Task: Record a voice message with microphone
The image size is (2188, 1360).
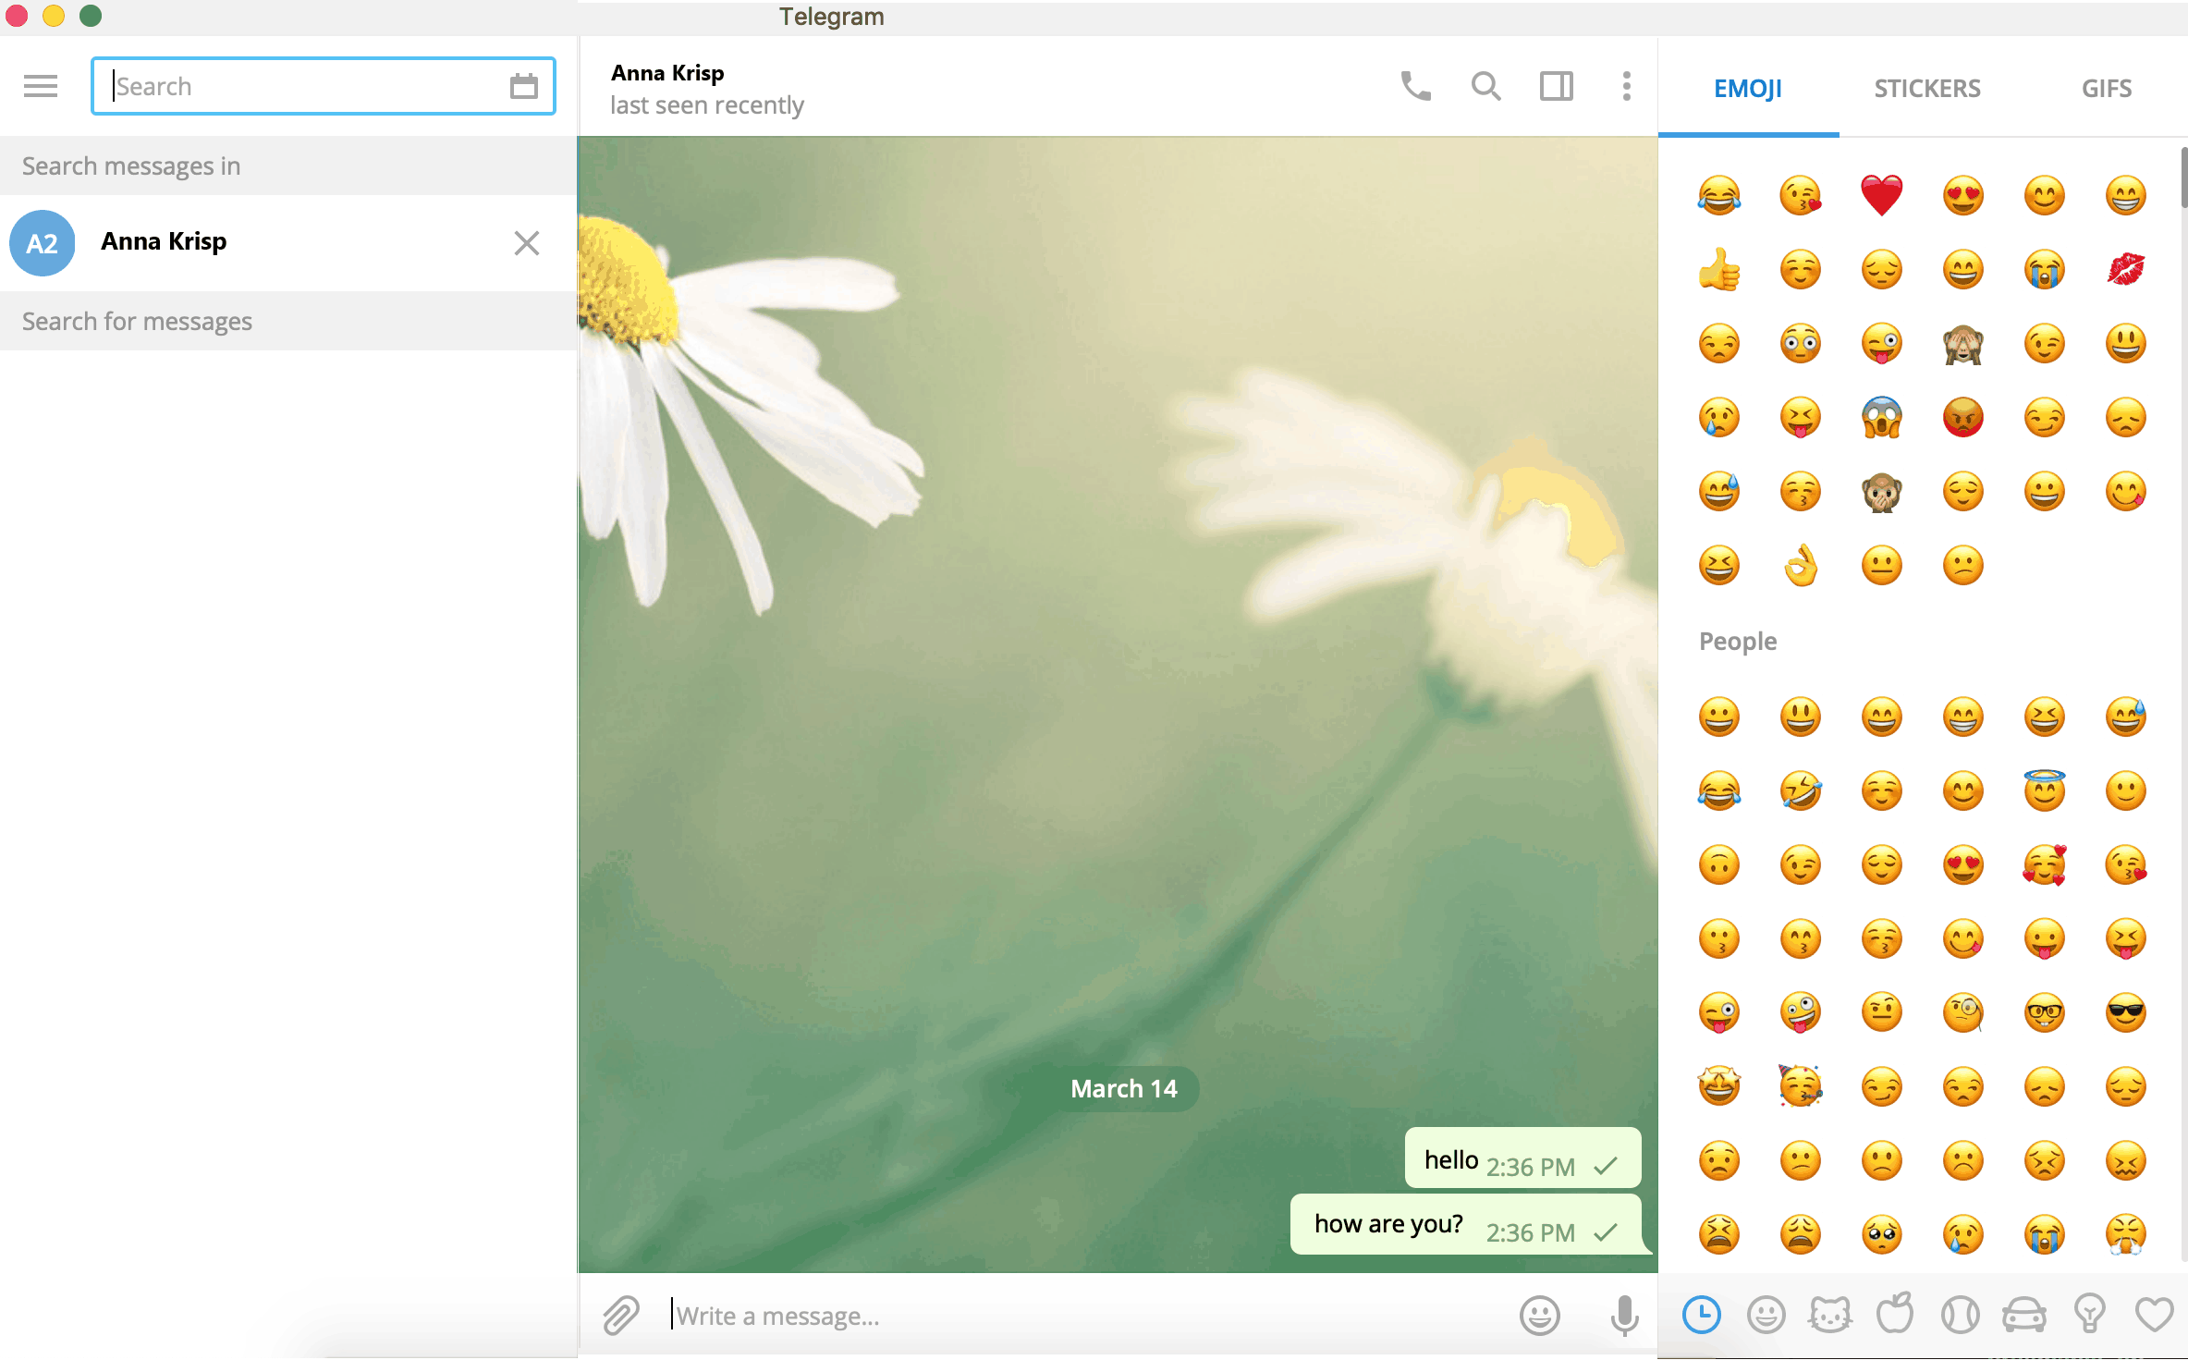Action: coord(1624,1315)
